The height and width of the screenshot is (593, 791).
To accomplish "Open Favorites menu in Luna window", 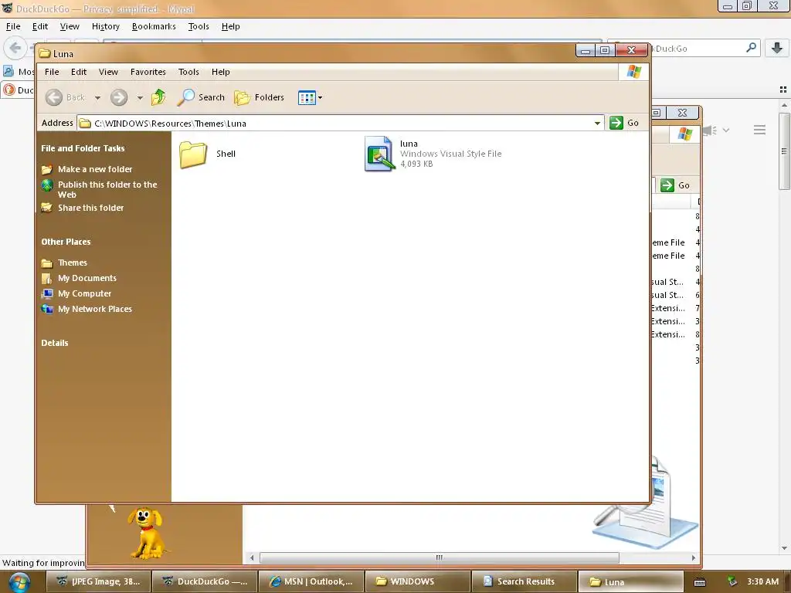I will click(148, 72).
